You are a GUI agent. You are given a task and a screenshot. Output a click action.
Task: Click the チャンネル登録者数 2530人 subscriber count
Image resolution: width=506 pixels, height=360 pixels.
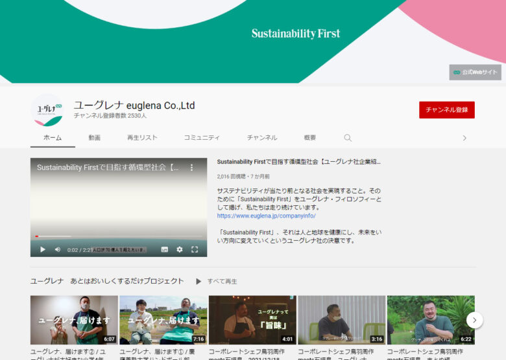point(110,116)
